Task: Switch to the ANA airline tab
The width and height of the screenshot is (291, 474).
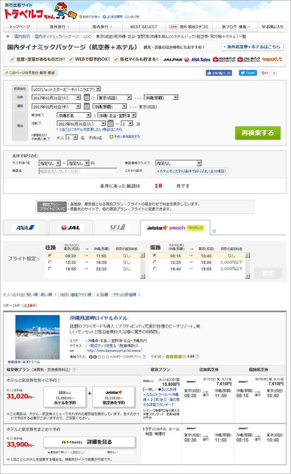Action: click(25, 228)
